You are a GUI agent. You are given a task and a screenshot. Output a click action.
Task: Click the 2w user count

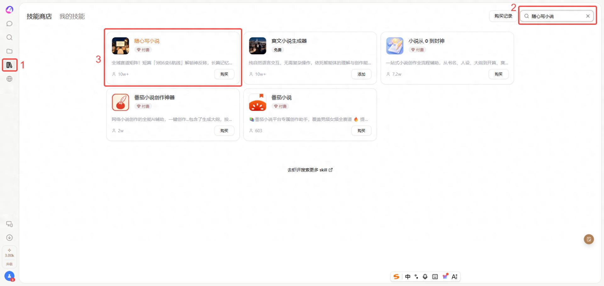[x=118, y=131]
